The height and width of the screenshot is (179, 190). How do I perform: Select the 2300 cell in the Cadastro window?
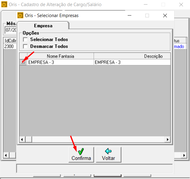tap(10, 46)
